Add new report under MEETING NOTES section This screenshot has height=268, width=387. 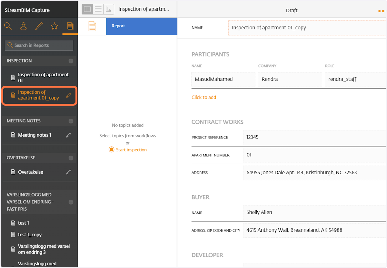pos(71,121)
